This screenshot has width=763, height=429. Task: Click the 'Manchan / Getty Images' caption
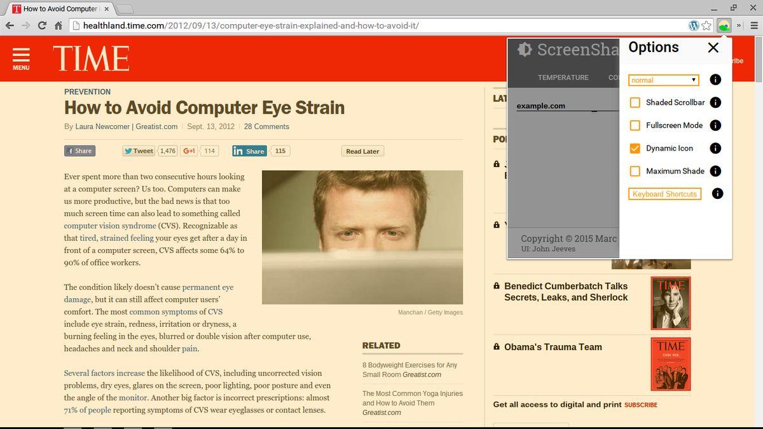click(430, 313)
